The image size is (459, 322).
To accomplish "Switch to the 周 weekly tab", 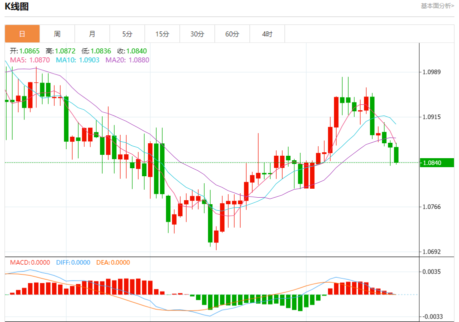I will [57, 34].
